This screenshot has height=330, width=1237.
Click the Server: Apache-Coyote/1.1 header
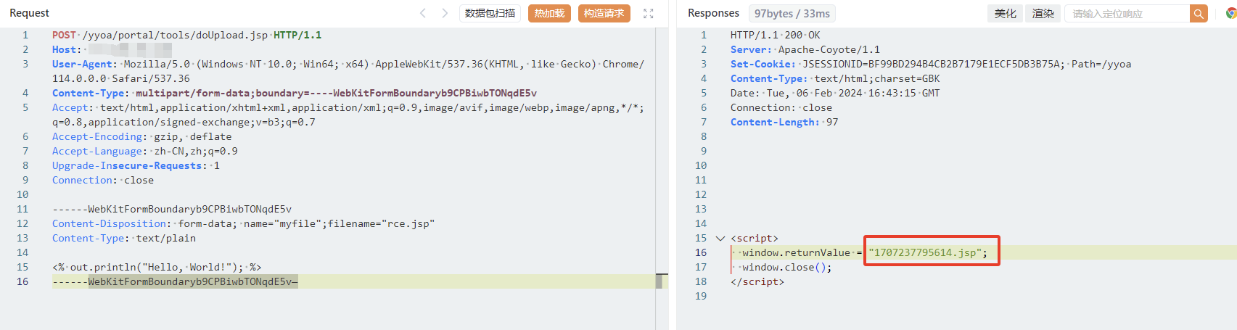805,49
